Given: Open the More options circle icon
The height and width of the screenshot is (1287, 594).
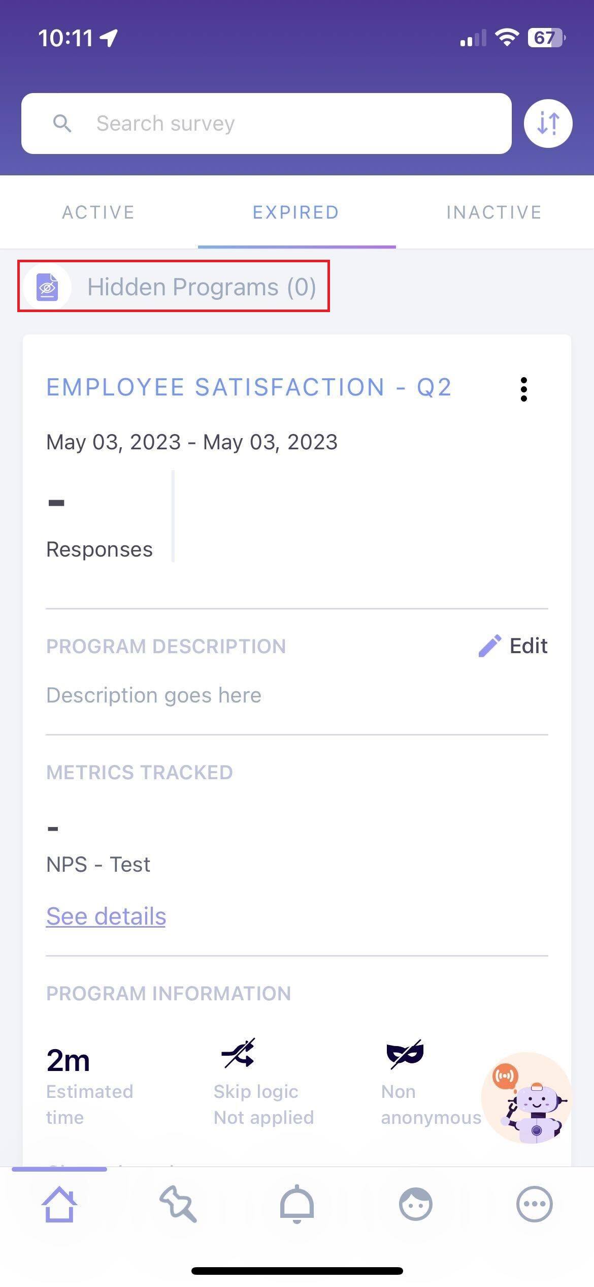Looking at the screenshot, I should pos(534,1204).
